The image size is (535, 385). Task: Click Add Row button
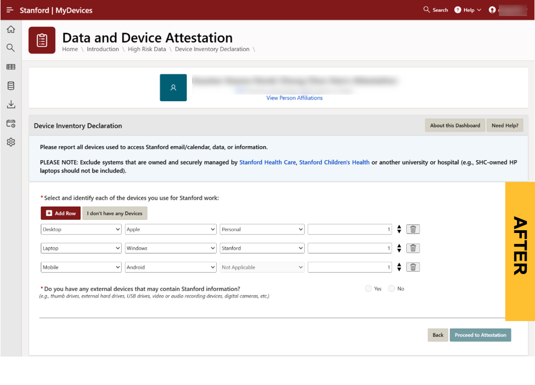(61, 213)
